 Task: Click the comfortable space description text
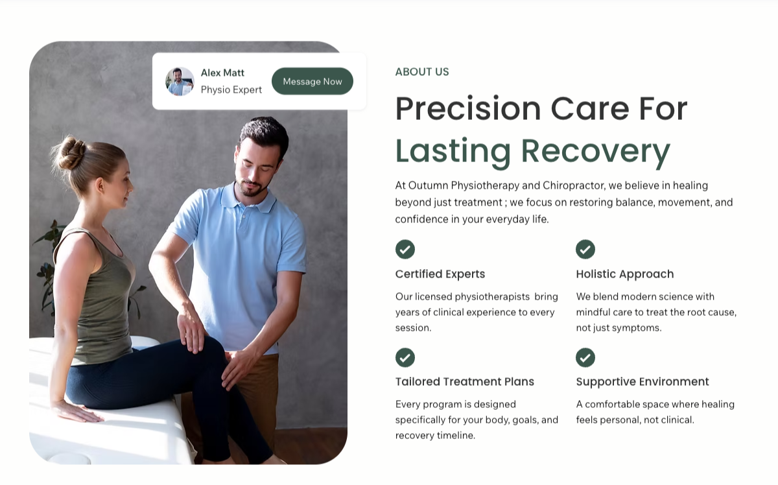(x=655, y=412)
